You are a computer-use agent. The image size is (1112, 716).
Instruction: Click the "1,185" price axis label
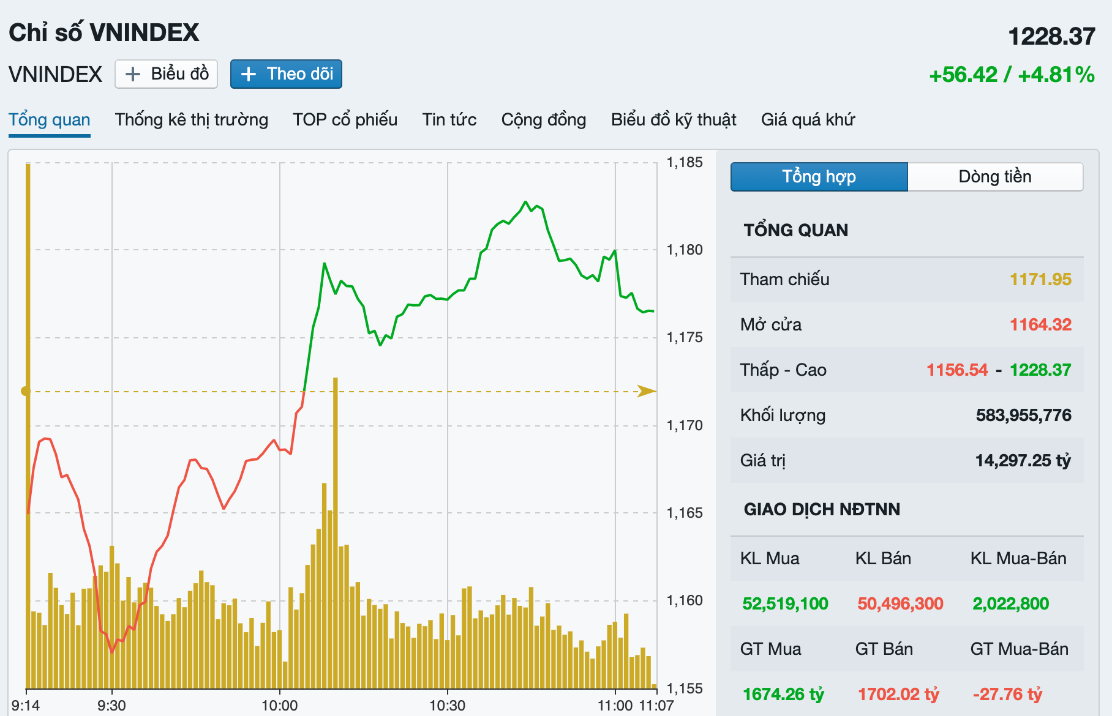pos(685,162)
